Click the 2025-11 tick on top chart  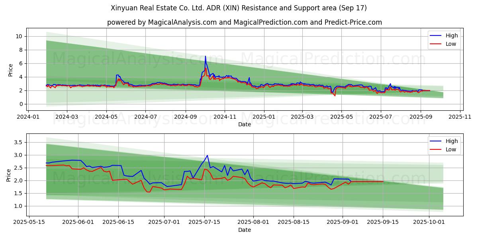pos(460,117)
